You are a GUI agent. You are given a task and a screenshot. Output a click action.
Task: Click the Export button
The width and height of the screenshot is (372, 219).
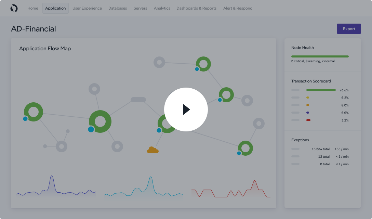[x=349, y=29]
